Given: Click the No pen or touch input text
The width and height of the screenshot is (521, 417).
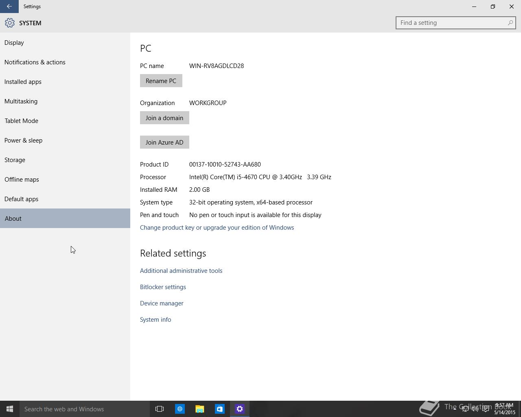Looking at the screenshot, I should pyautogui.click(x=255, y=215).
